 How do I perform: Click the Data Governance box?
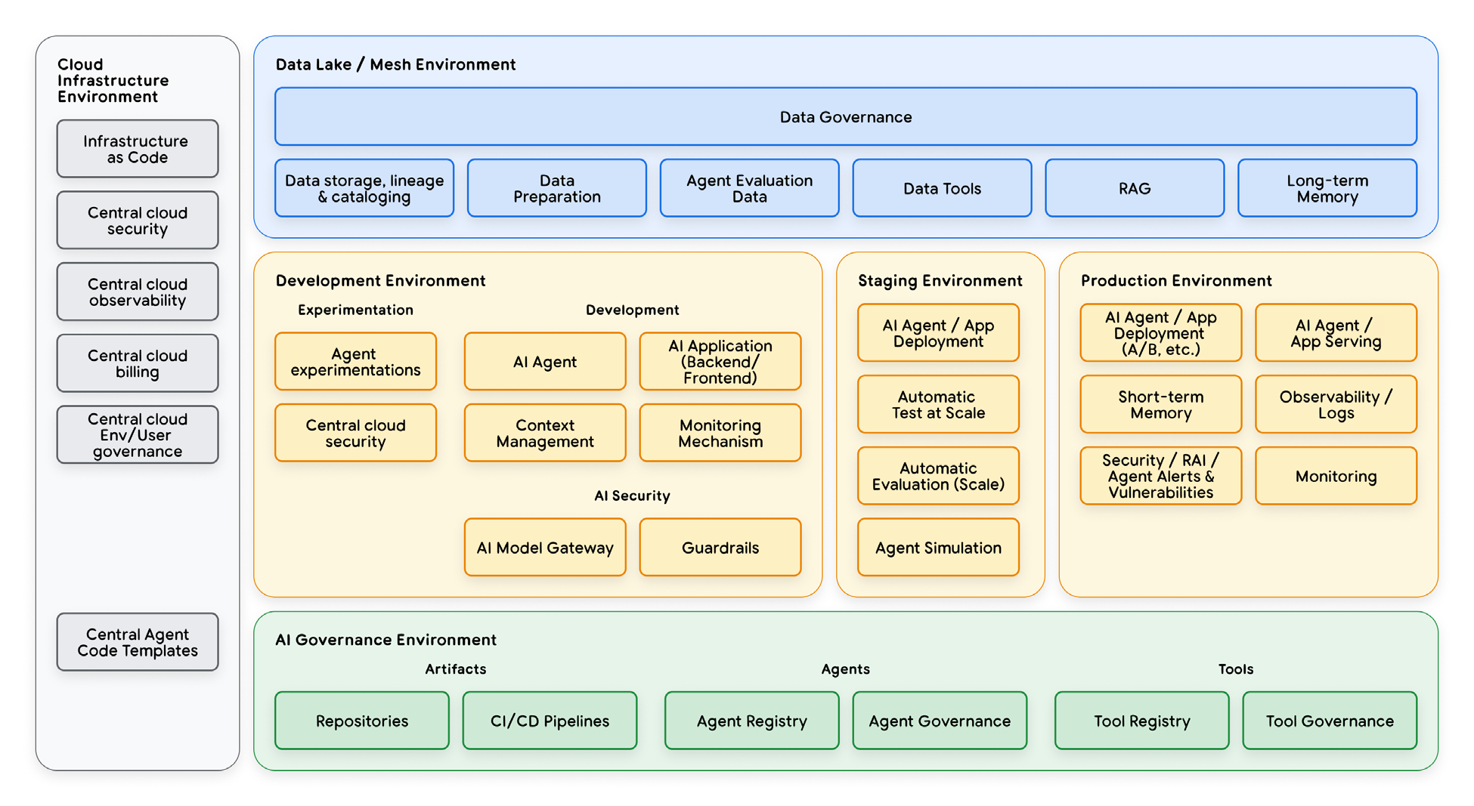click(x=845, y=117)
